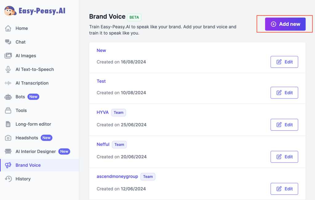Click the AI Transcription waveform icon

(x=8, y=83)
